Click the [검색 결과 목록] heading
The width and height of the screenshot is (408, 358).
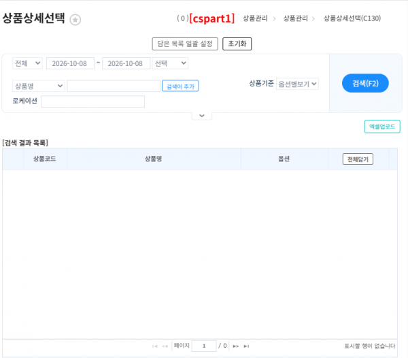pos(25,143)
